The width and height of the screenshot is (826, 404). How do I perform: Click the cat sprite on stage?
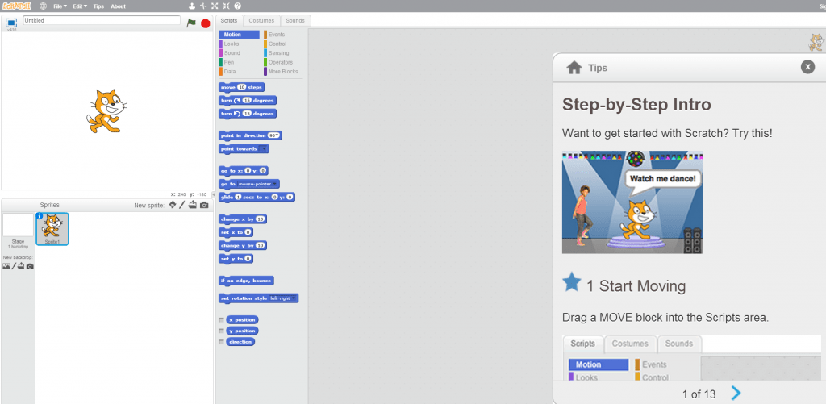coord(106,110)
